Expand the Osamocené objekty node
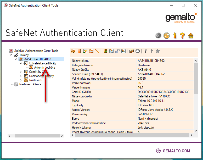 [x=21, y=76]
